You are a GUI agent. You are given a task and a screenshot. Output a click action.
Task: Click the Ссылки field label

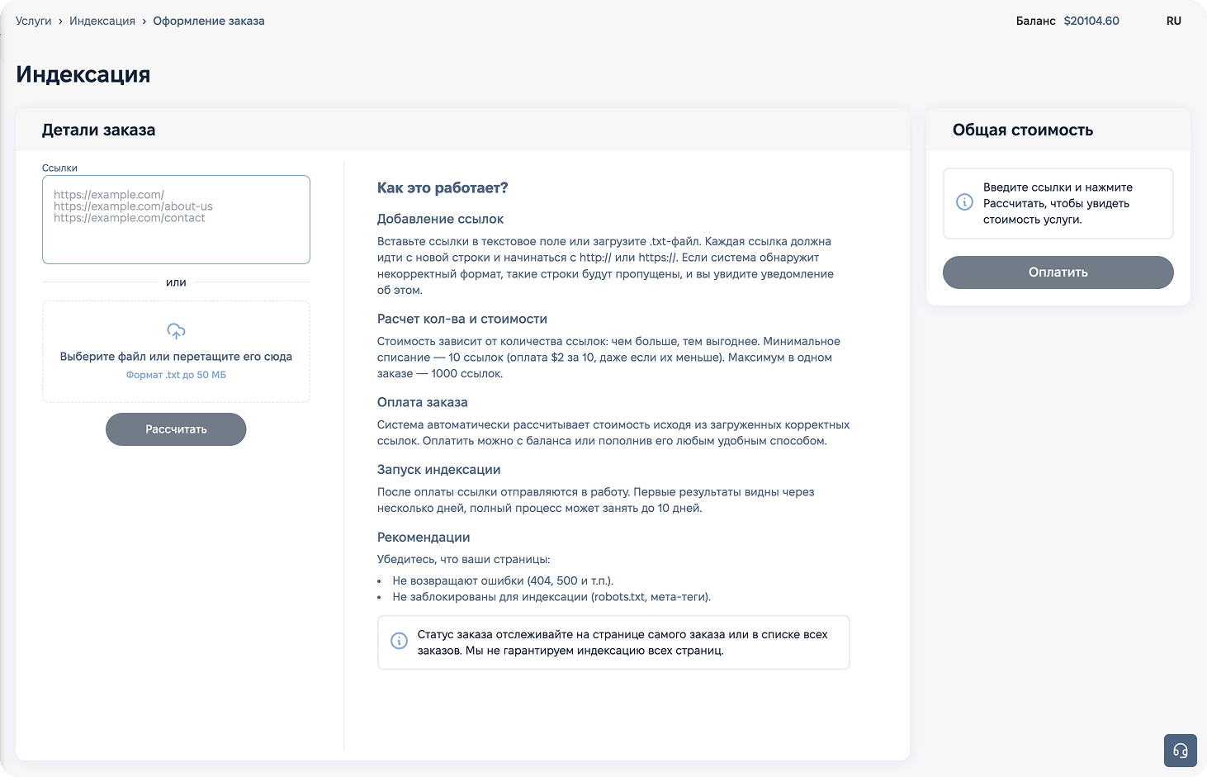coord(59,168)
